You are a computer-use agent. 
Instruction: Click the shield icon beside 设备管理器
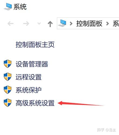pos(8,64)
